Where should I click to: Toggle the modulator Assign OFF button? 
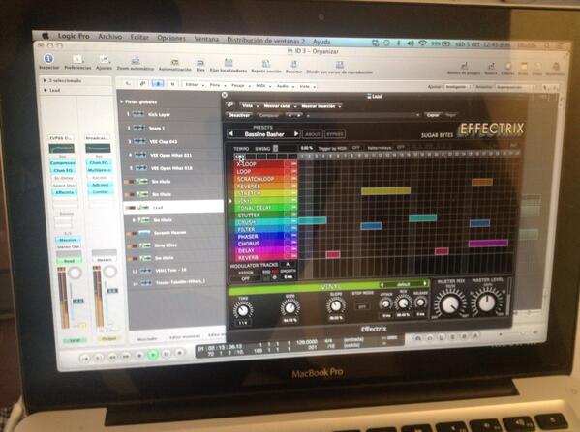click(245, 278)
